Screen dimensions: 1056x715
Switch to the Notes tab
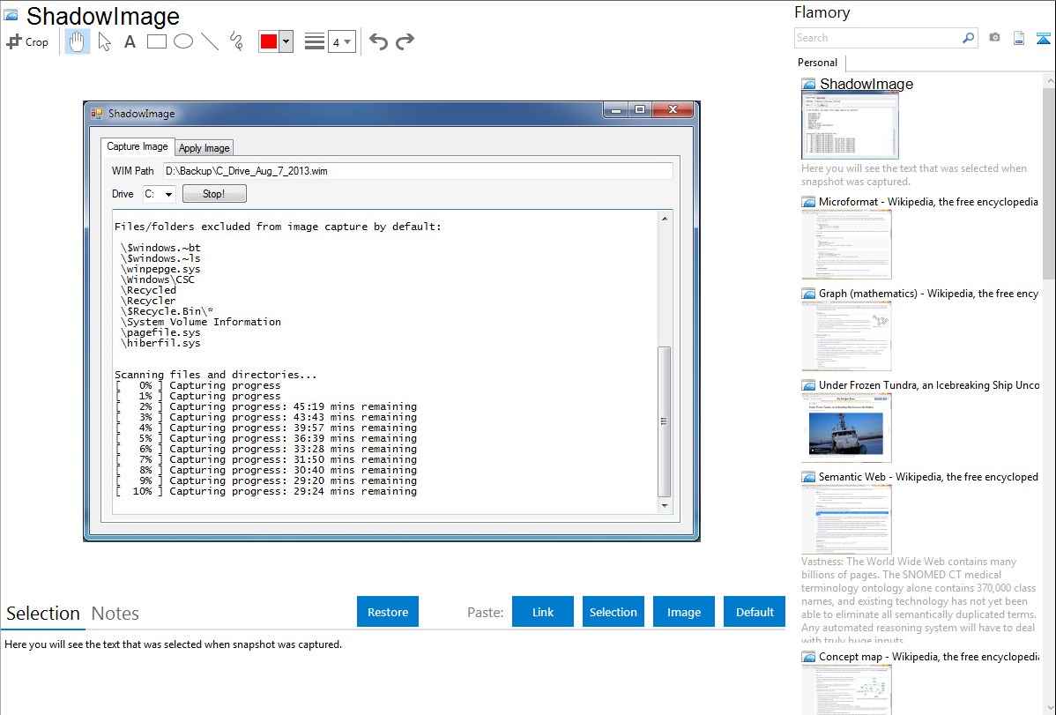115,614
